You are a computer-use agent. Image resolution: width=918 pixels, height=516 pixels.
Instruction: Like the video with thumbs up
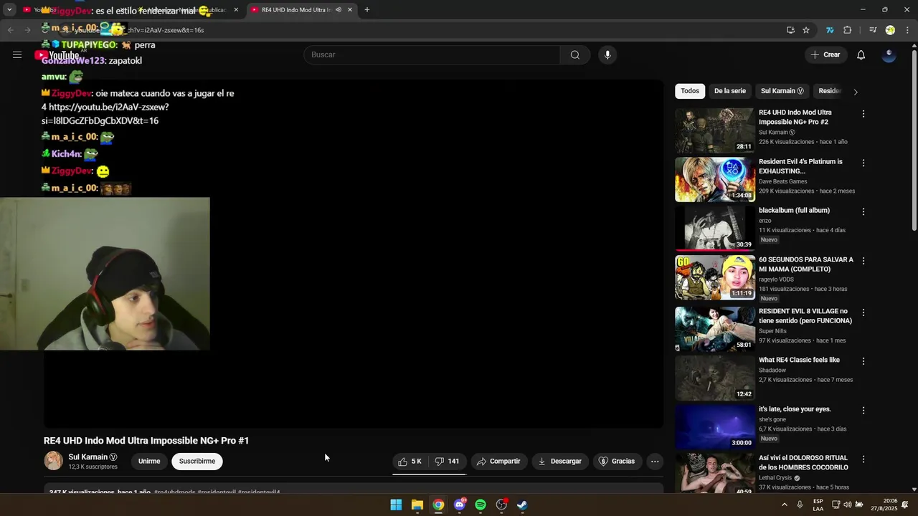(x=410, y=462)
